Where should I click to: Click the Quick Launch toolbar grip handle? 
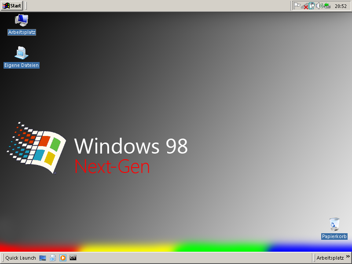tap(3, 258)
